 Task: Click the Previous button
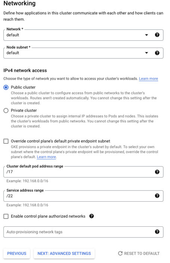tap(17, 253)
